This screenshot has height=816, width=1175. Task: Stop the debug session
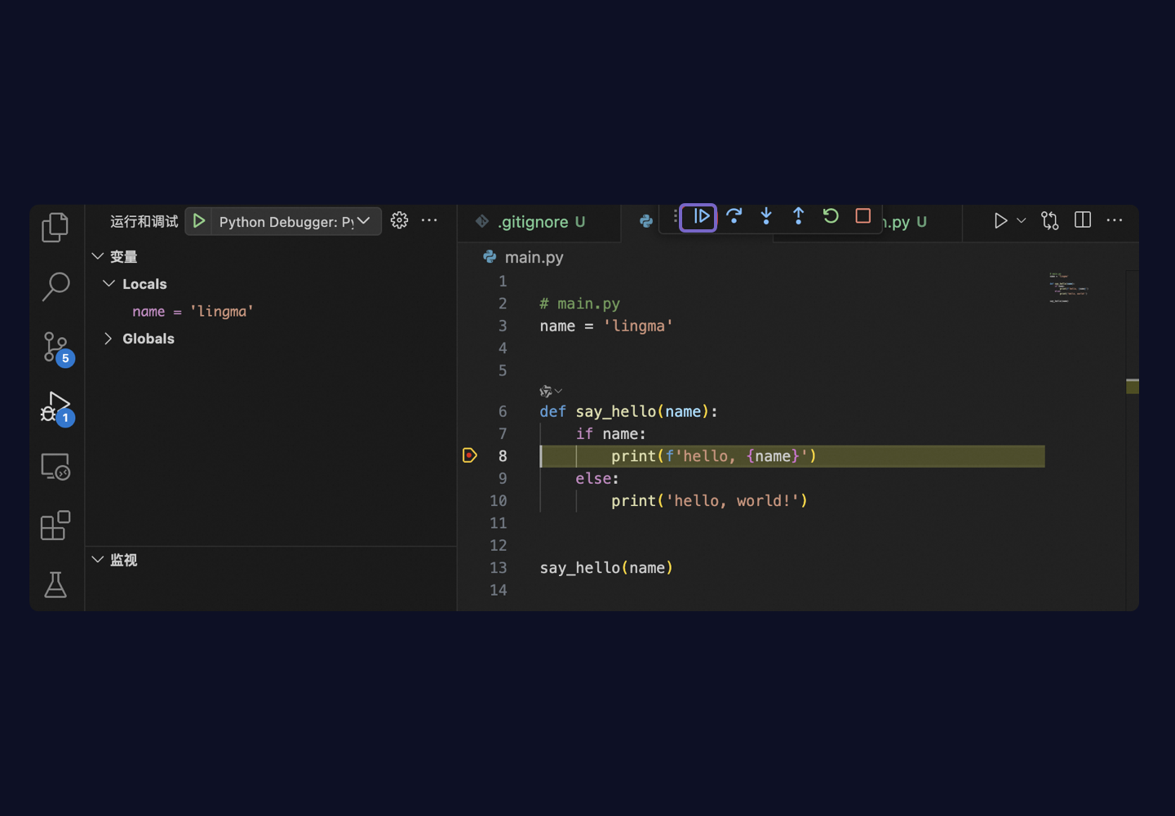[862, 216]
